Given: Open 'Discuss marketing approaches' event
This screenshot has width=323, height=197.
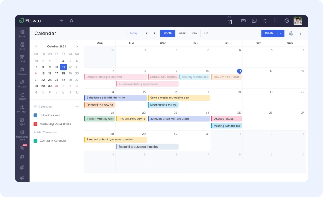Looking at the screenshot, I should (x=147, y=84).
